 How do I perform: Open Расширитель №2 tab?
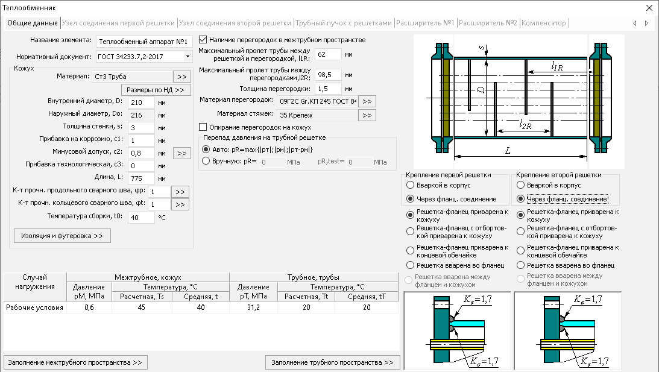coord(488,23)
